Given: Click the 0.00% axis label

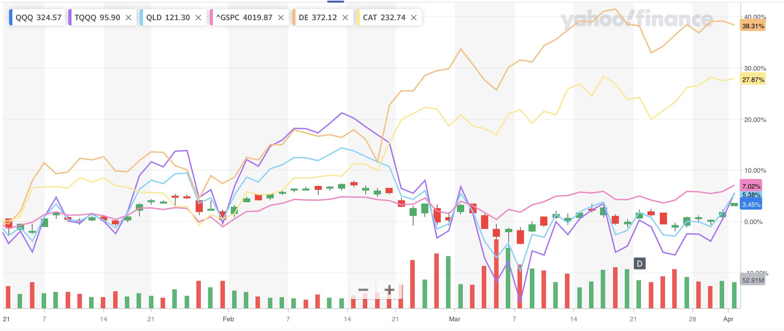Looking at the screenshot, I should tap(753, 222).
